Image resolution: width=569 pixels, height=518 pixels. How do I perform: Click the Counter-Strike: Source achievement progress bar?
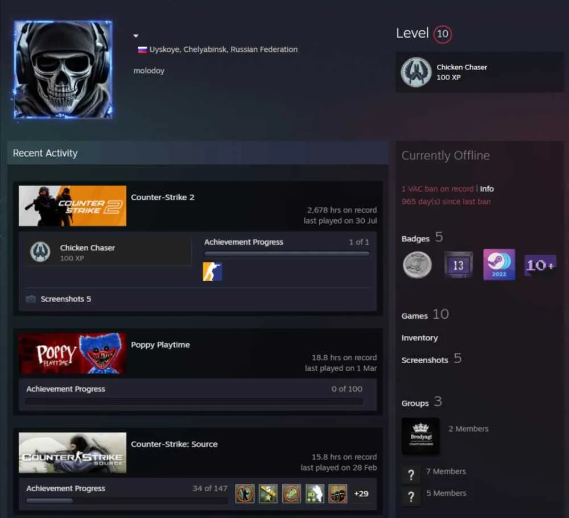click(127, 501)
